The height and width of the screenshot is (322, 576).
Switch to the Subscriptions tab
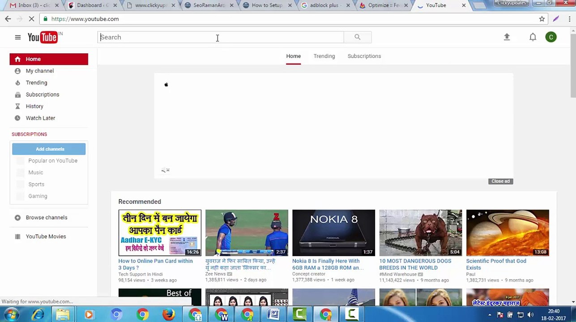tap(364, 56)
